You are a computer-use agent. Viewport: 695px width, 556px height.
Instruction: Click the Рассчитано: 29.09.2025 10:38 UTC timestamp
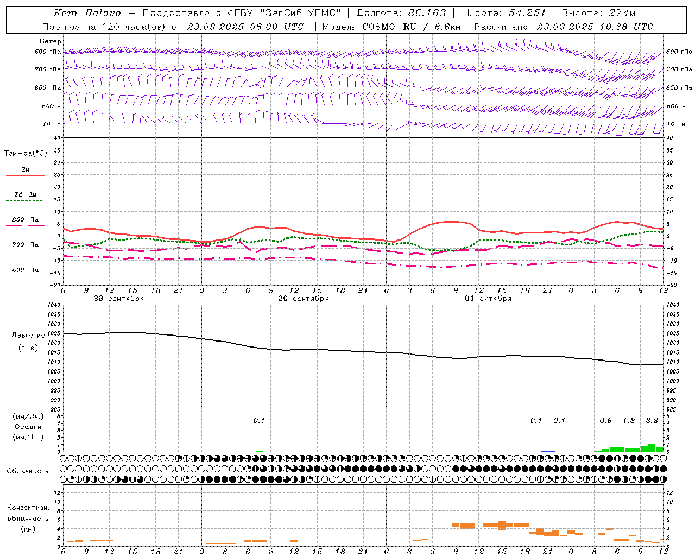(564, 27)
